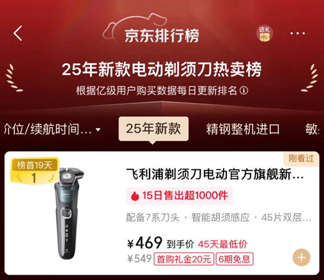Open the three-dot more options menu
This screenshot has height=280, width=324.
tap(298, 33)
